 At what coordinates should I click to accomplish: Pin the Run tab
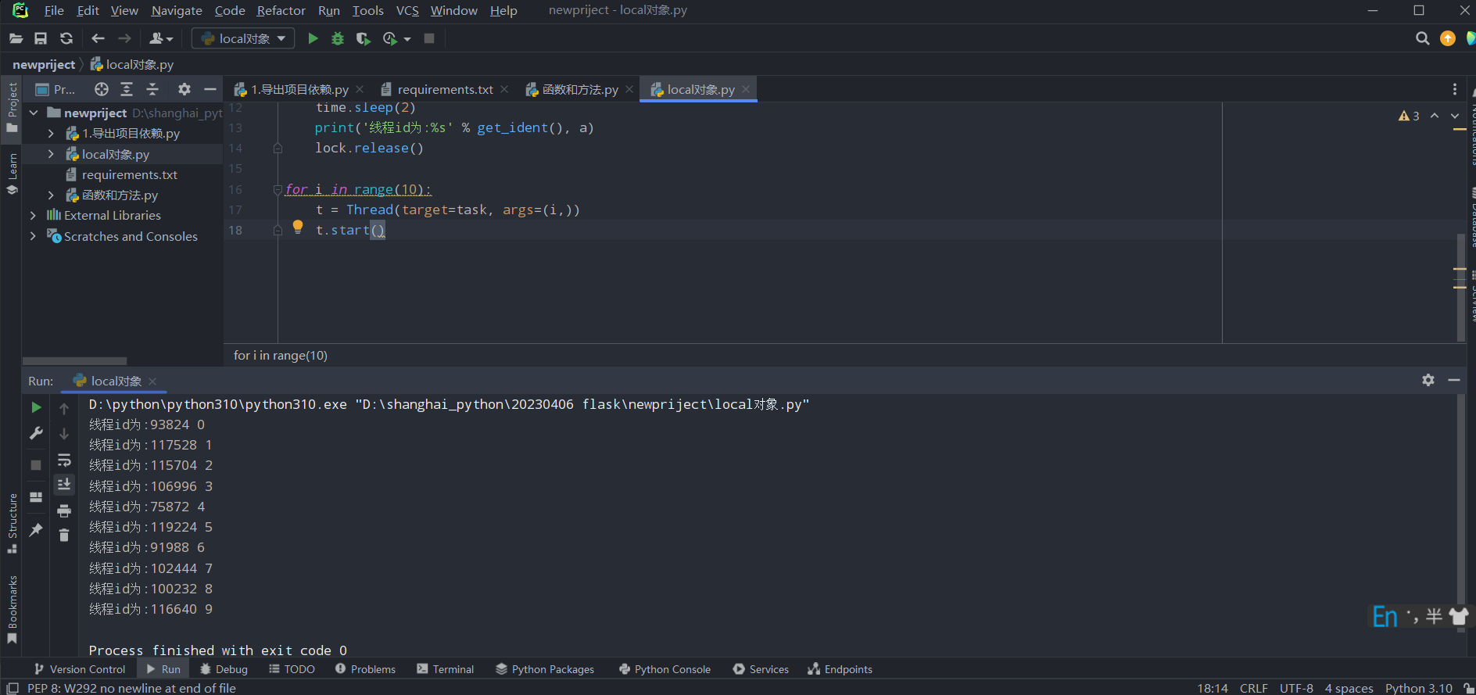point(36,529)
